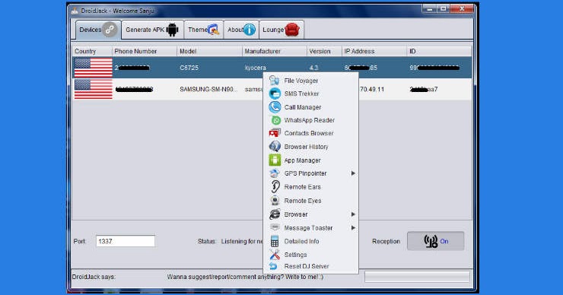Close the DroidJack window
This screenshot has height=295, width=563.
click(462, 8)
